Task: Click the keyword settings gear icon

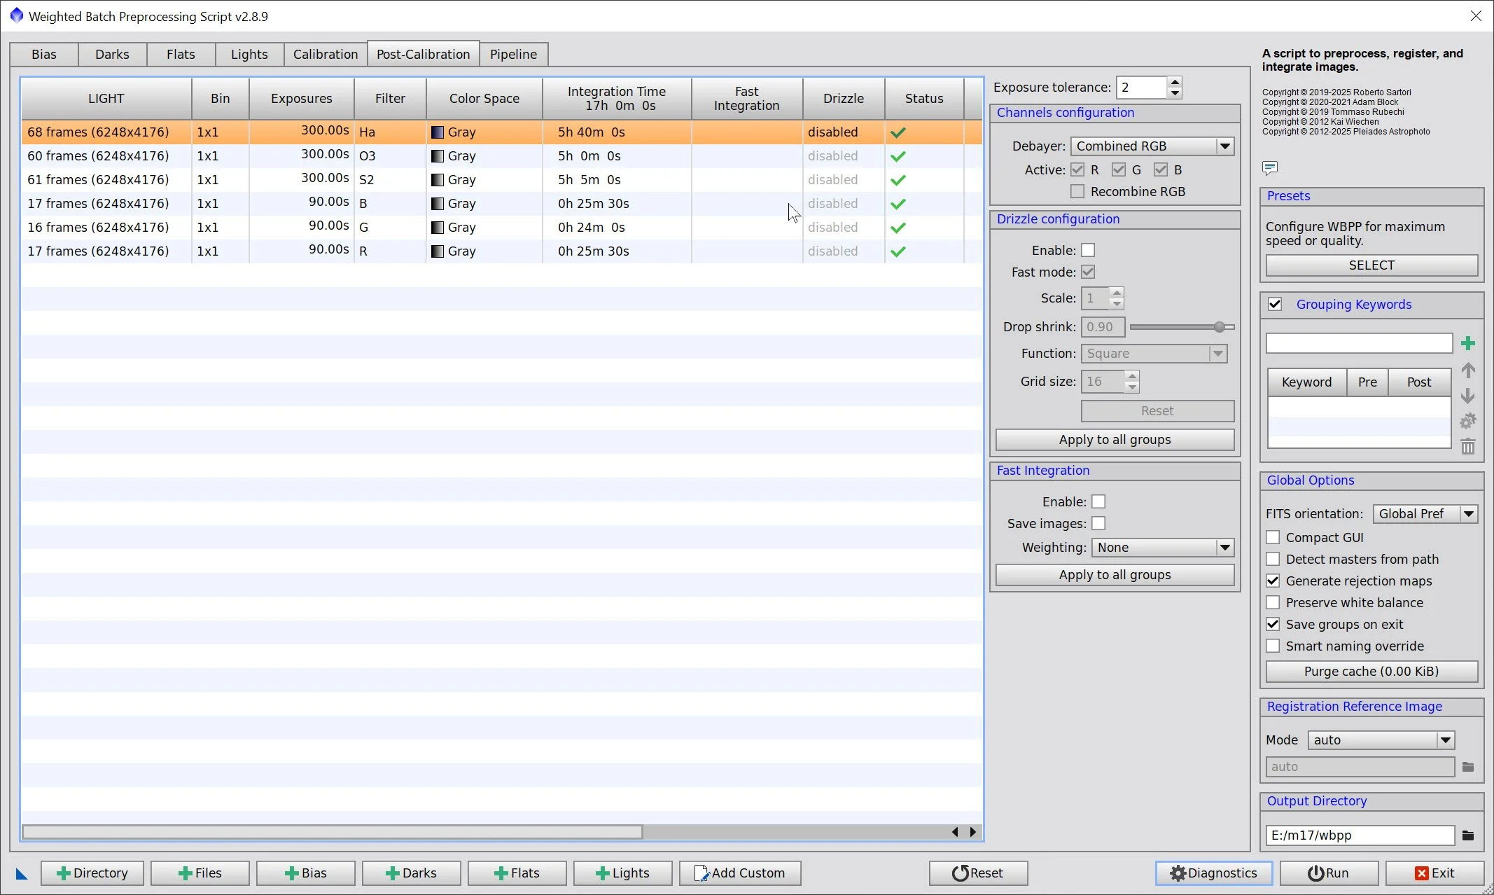Action: point(1468,421)
